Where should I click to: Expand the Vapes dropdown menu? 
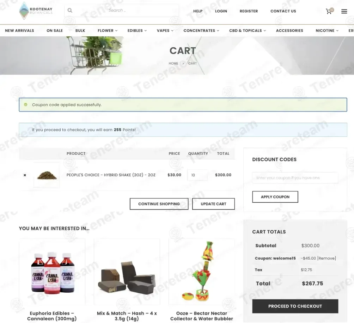point(165,30)
